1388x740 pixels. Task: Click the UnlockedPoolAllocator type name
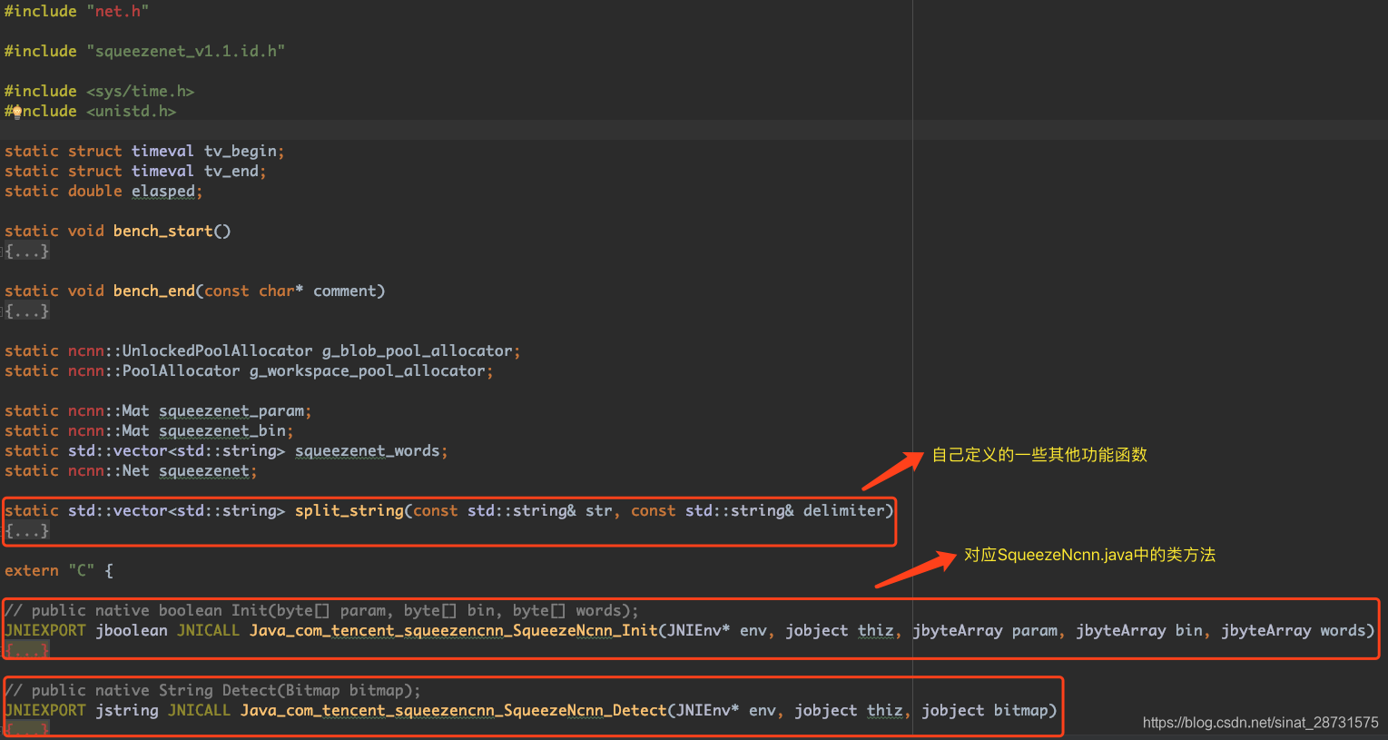tap(218, 350)
